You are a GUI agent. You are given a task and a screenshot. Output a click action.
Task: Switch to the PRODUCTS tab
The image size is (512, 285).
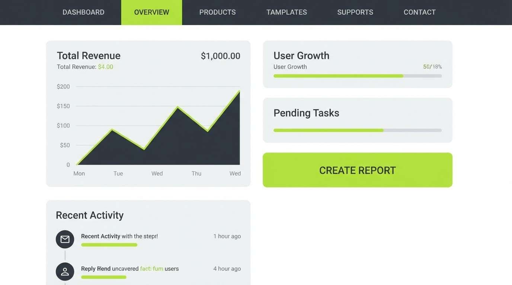217,12
